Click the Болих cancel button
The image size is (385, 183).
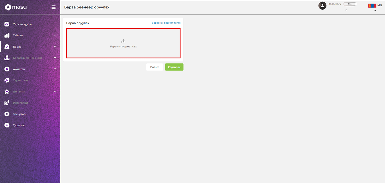[x=154, y=67]
